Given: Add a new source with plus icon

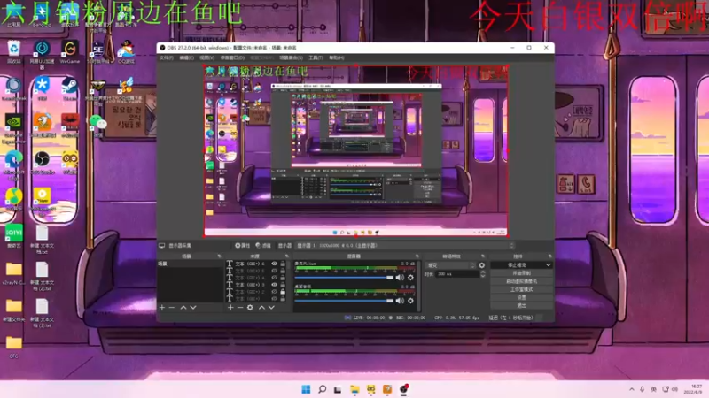Looking at the screenshot, I should click(x=230, y=307).
